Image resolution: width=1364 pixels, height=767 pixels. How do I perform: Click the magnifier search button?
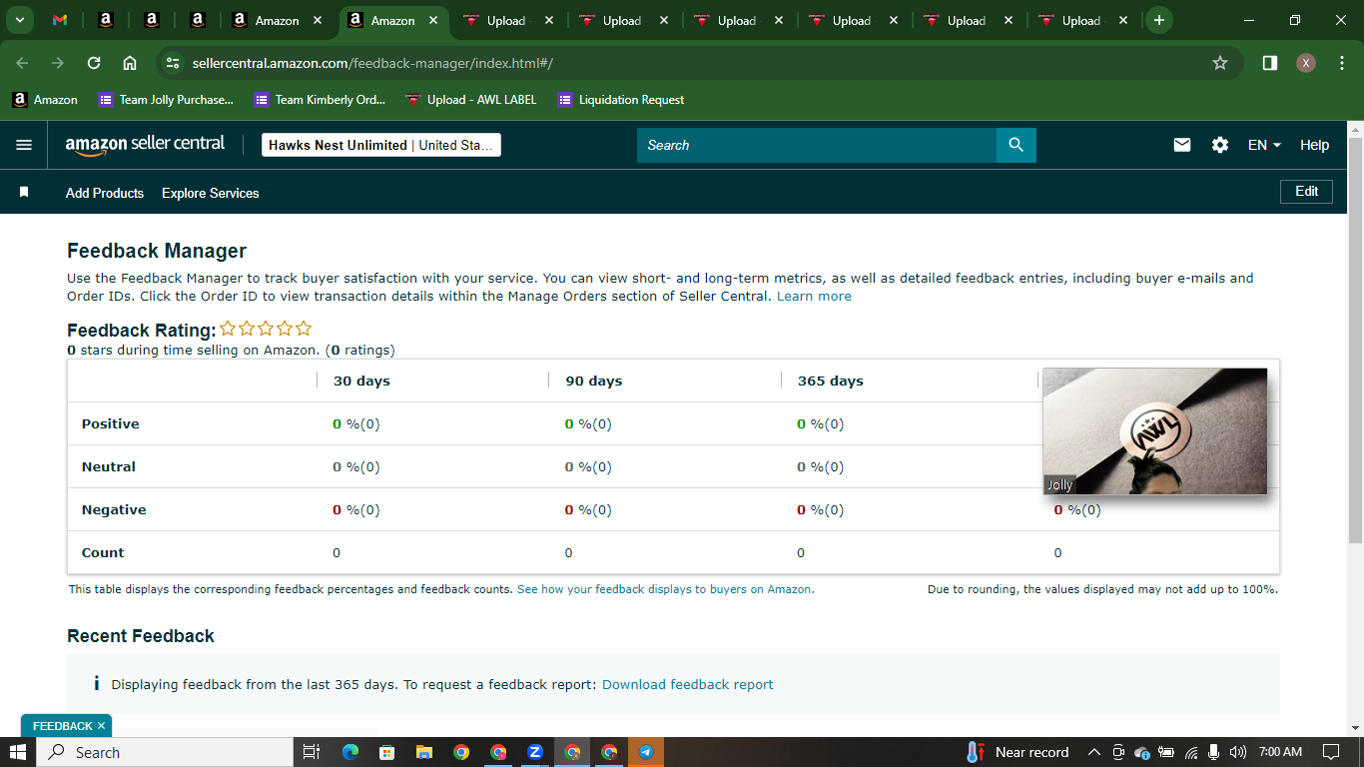[x=1017, y=145]
